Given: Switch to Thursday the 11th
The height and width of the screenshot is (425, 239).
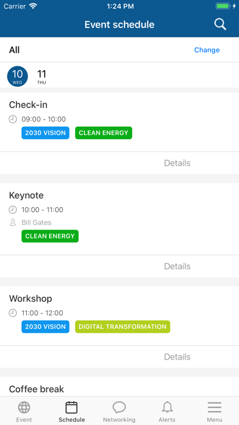Looking at the screenshot, I should pos(41,77).
